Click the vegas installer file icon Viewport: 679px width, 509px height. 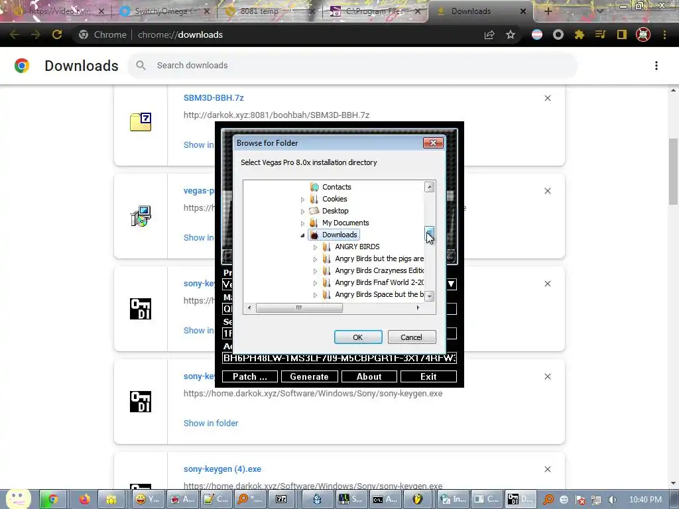pyautogui.click(x=141, y=215)
